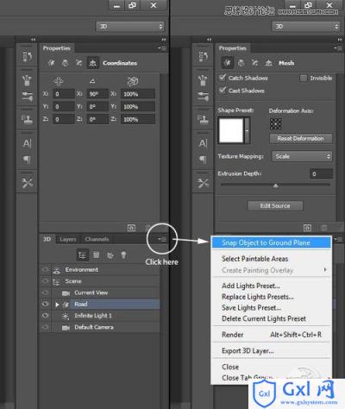
Task: Filter 3D panel by materials
Action: point(110,255)
